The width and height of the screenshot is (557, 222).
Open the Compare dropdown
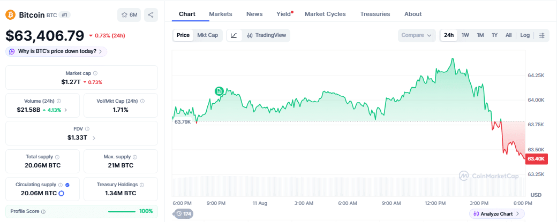[x=416, y=35]
